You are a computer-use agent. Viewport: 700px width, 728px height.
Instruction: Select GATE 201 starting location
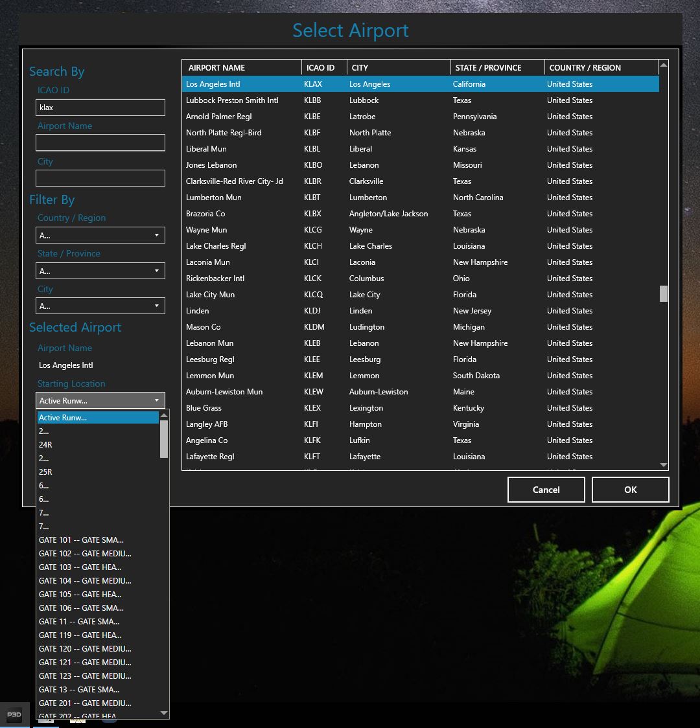97,703
